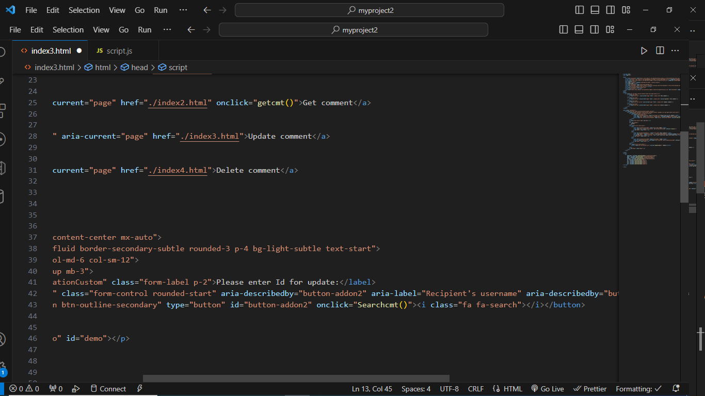Switch to script.js tab
Image resolution: width=705 pixels, height=396 pixels.
tap(119, 51)
